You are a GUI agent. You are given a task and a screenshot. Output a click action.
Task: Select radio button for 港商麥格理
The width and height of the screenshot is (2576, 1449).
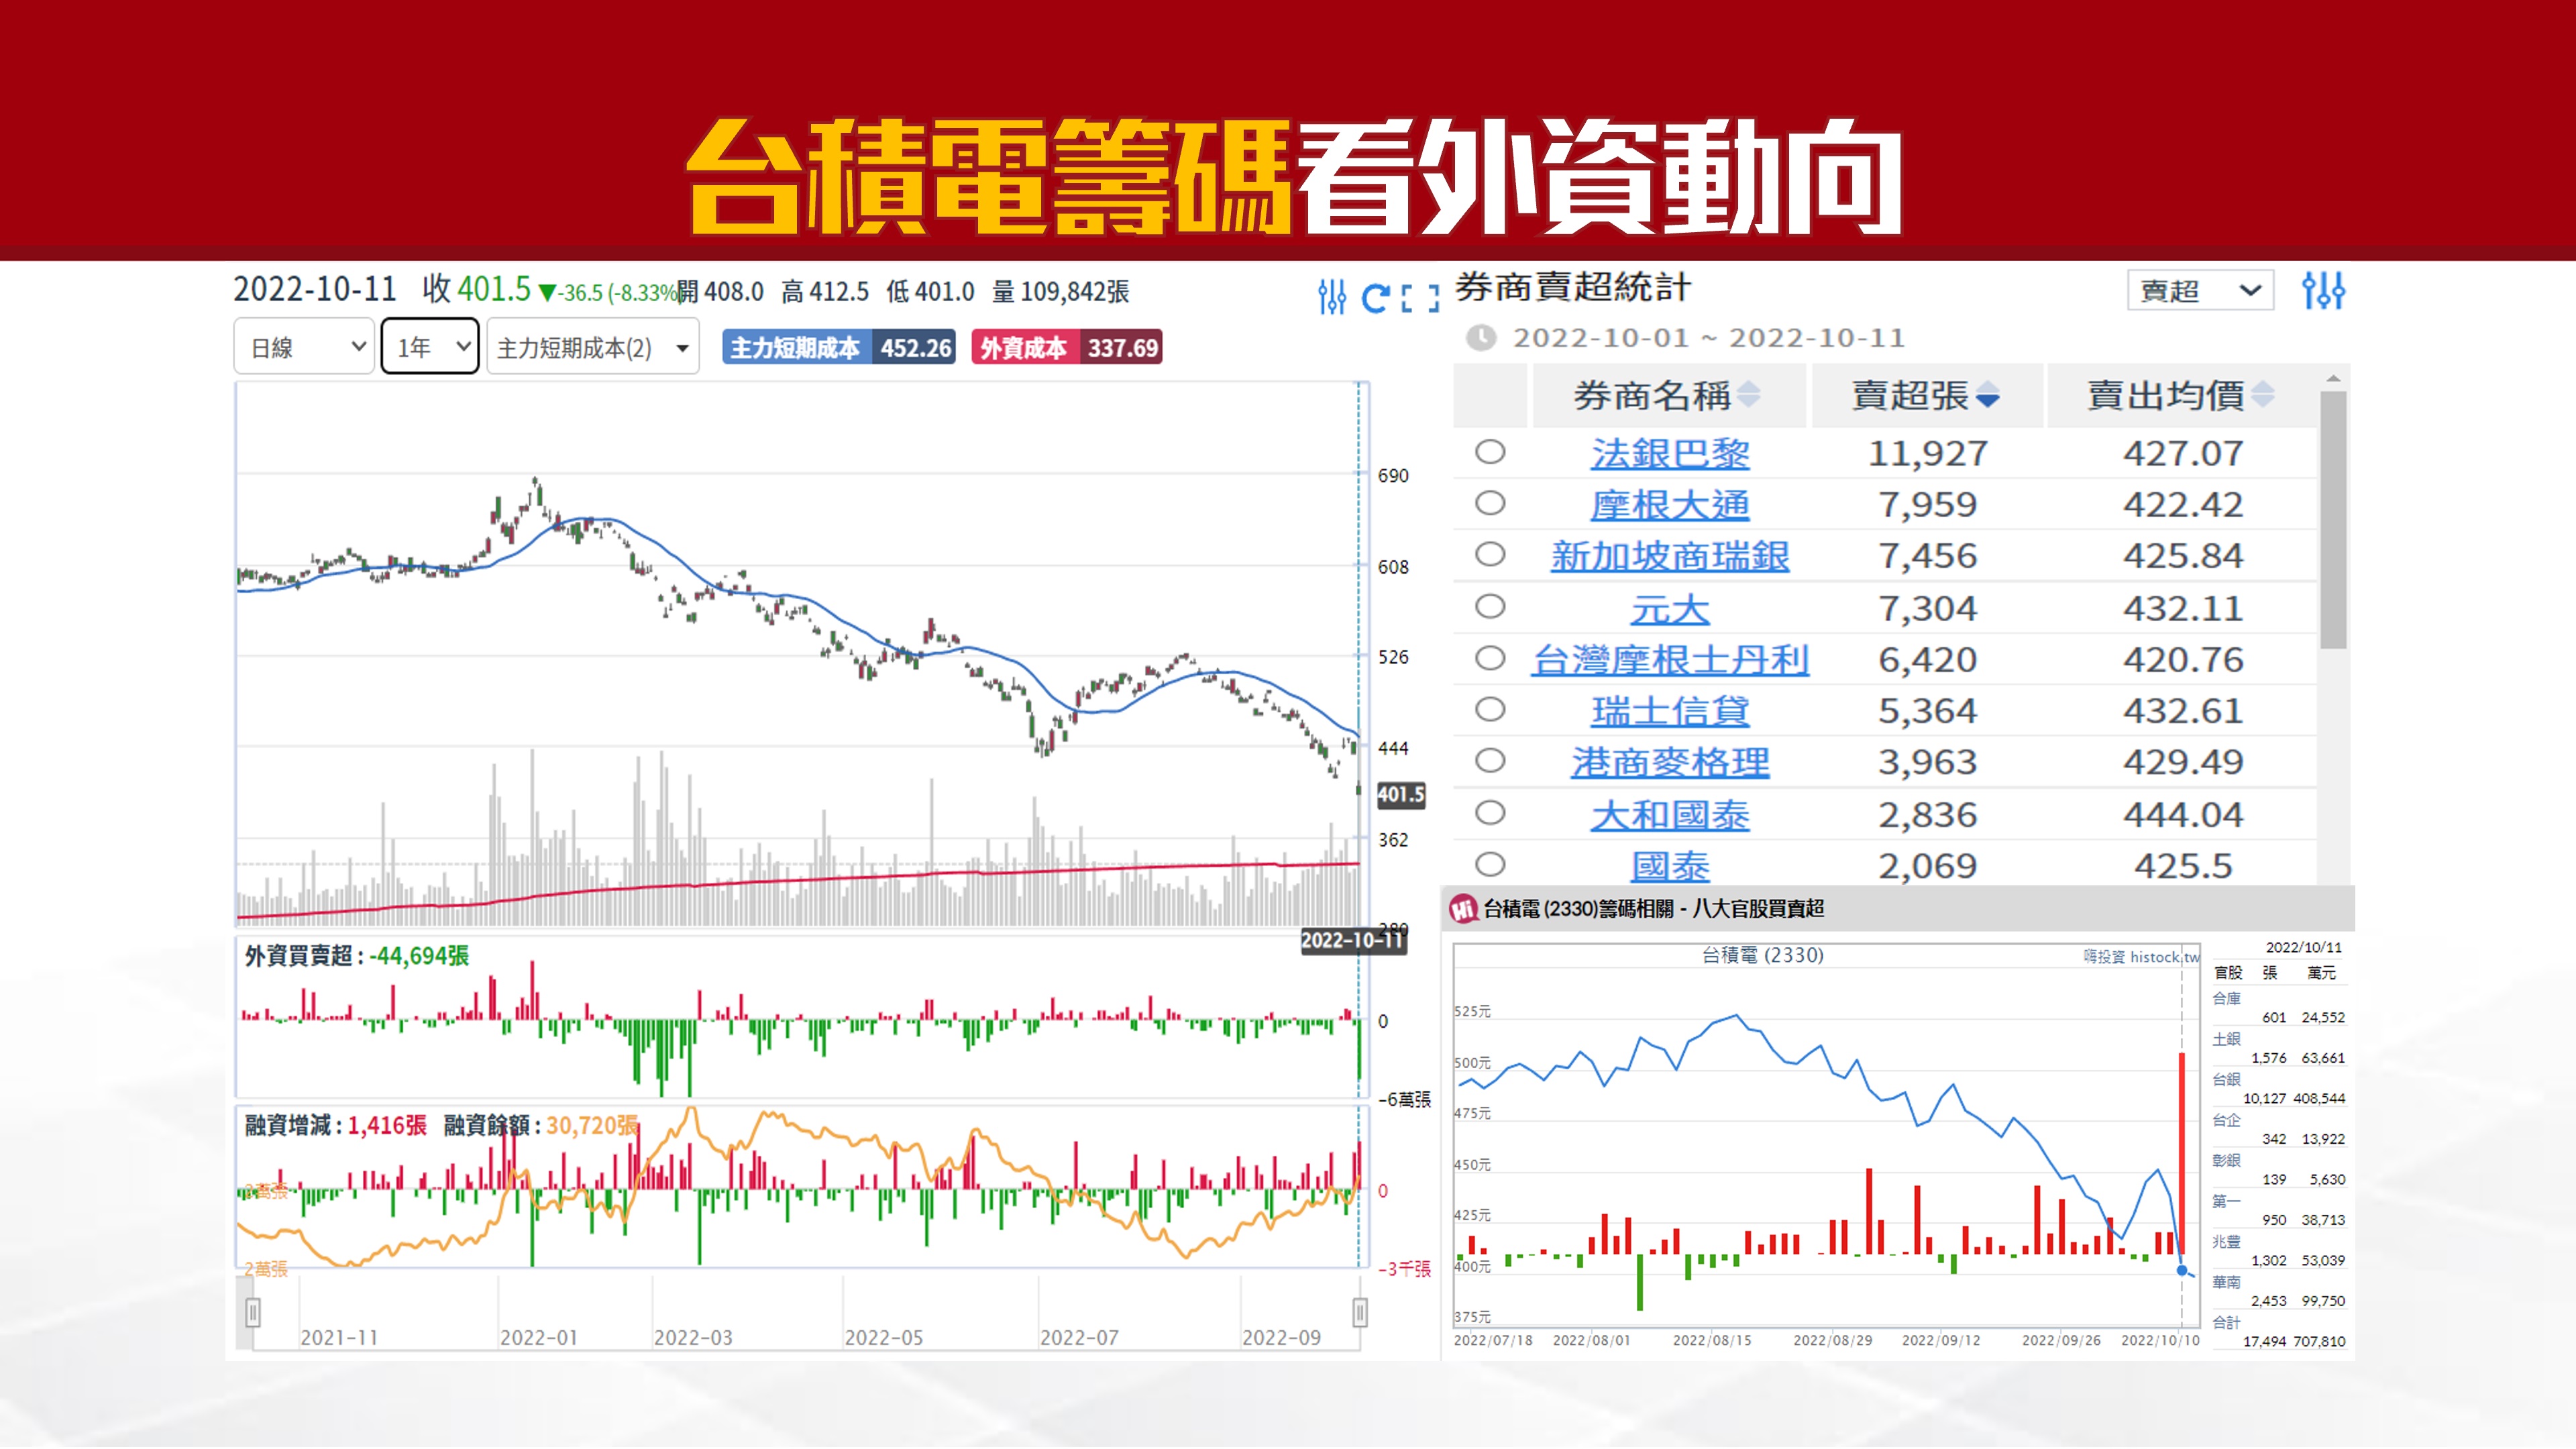pyautogui.click(x=1490, y=761)
